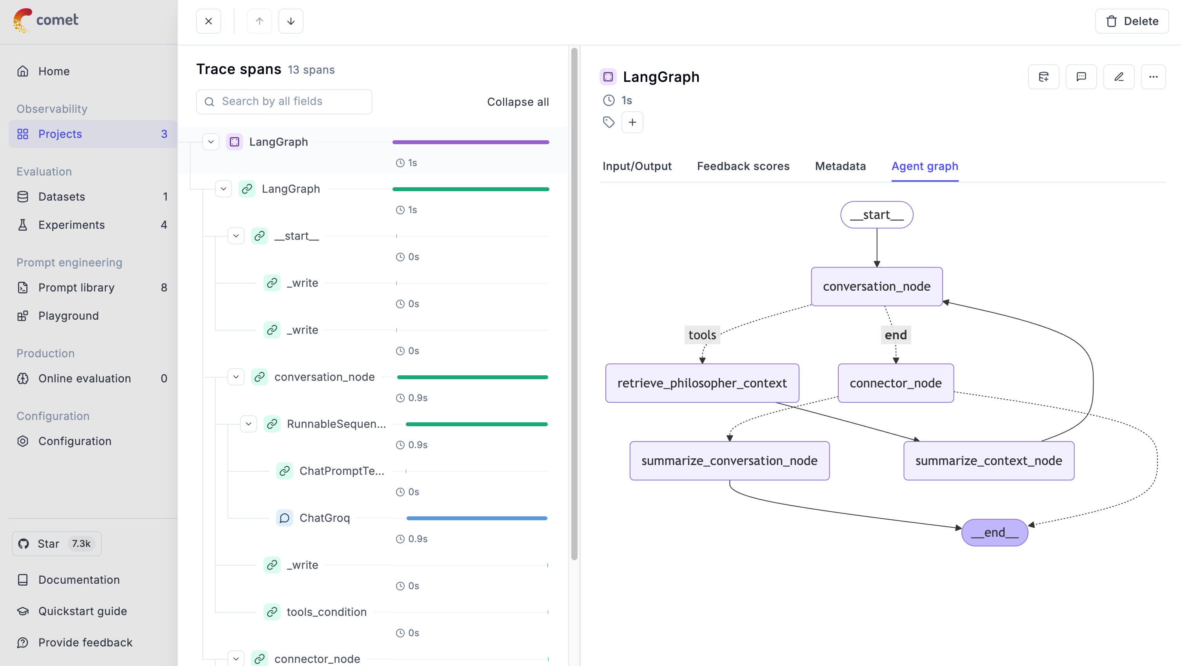Screen dimensions: 1181x666
Task: Open the comments icon button
Action: [x=1081, y=76]
